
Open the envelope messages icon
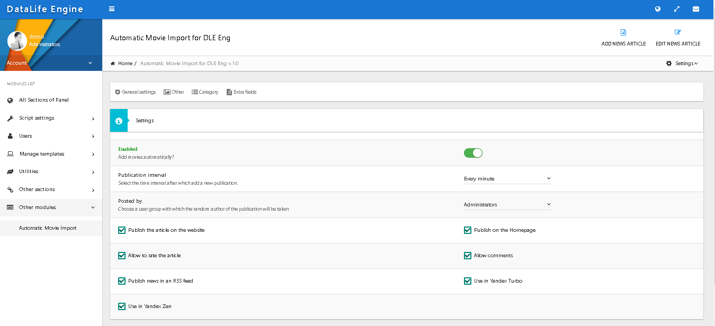point(696,9)
